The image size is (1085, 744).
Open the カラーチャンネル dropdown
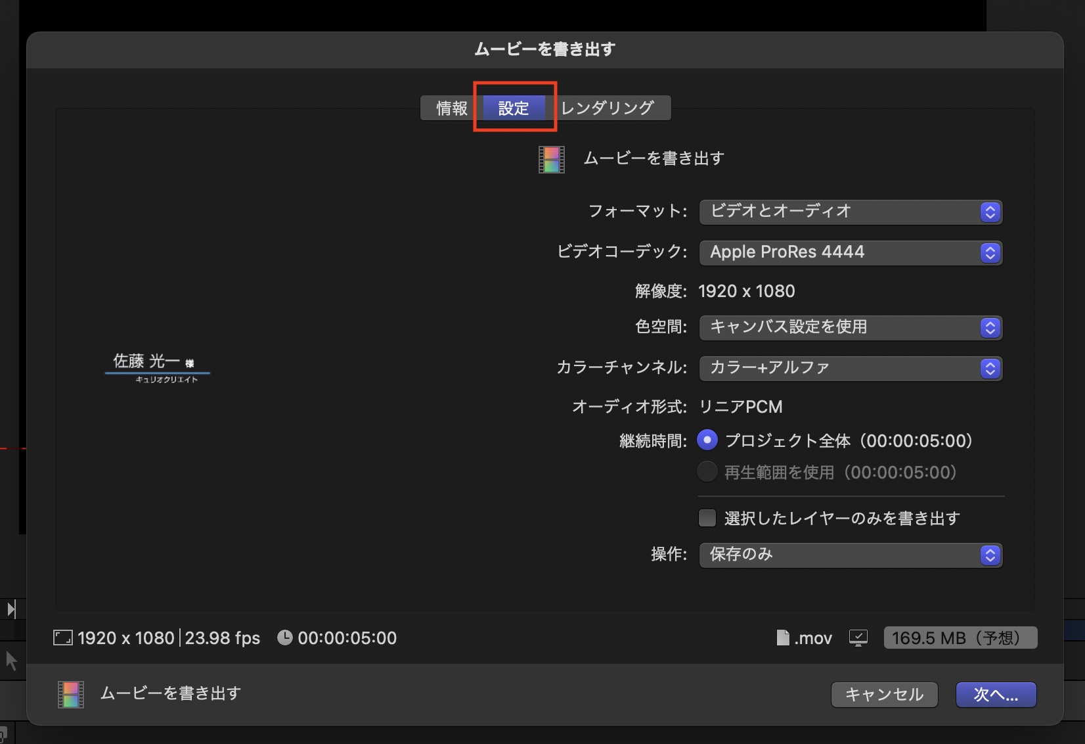click(x=851, y=368)
